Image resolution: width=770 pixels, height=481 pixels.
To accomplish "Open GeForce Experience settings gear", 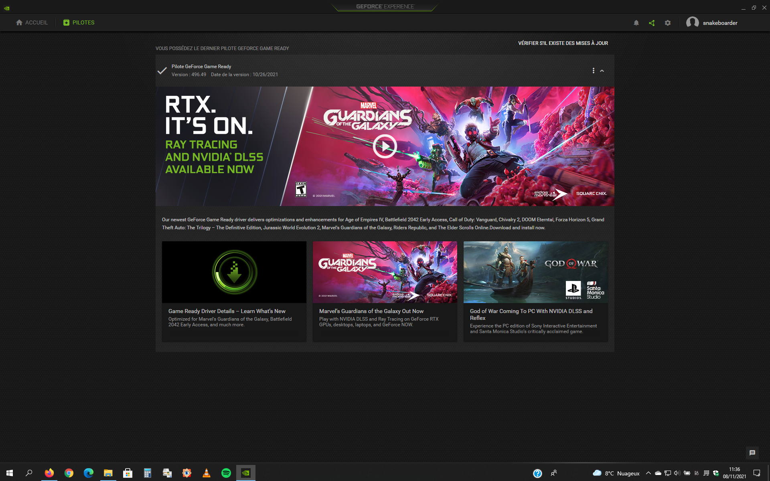I will [668, 23].
